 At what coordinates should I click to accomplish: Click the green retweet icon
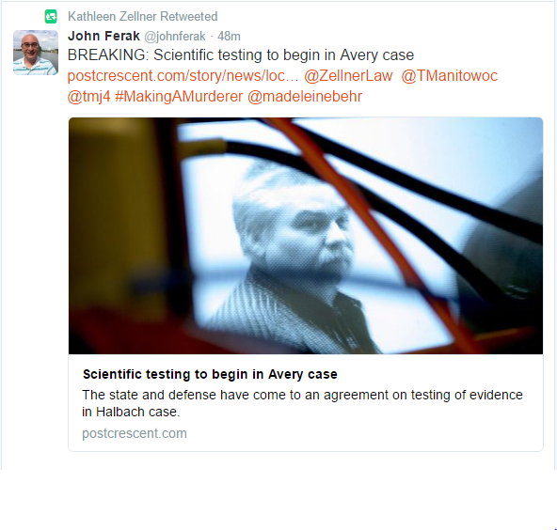click(x=51, y=17)
